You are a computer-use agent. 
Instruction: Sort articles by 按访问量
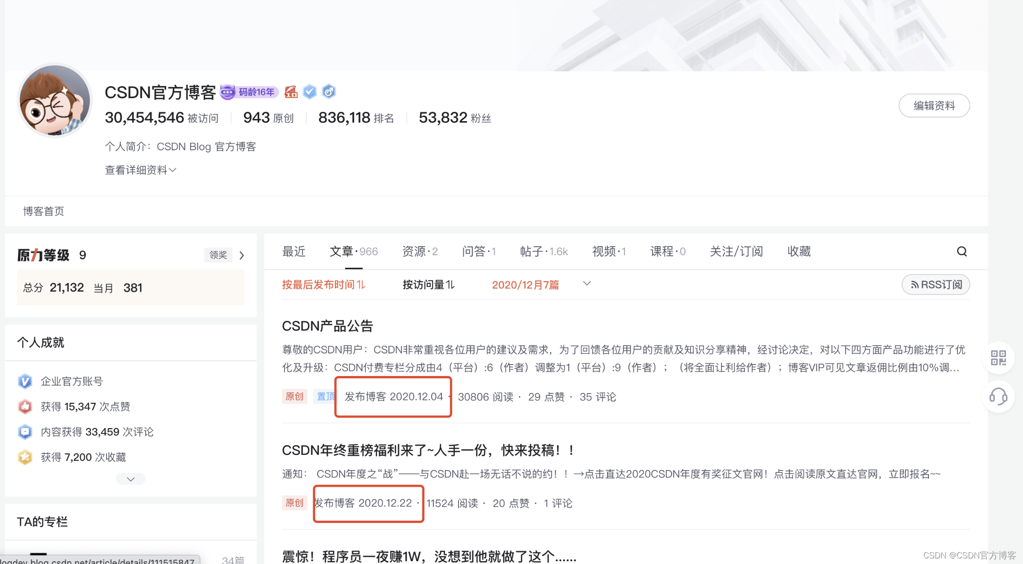tap(428, 285)
